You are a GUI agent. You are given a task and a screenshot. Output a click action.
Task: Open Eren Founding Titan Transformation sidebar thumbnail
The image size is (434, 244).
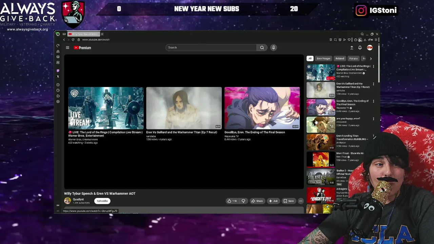[x=321, y=142]
